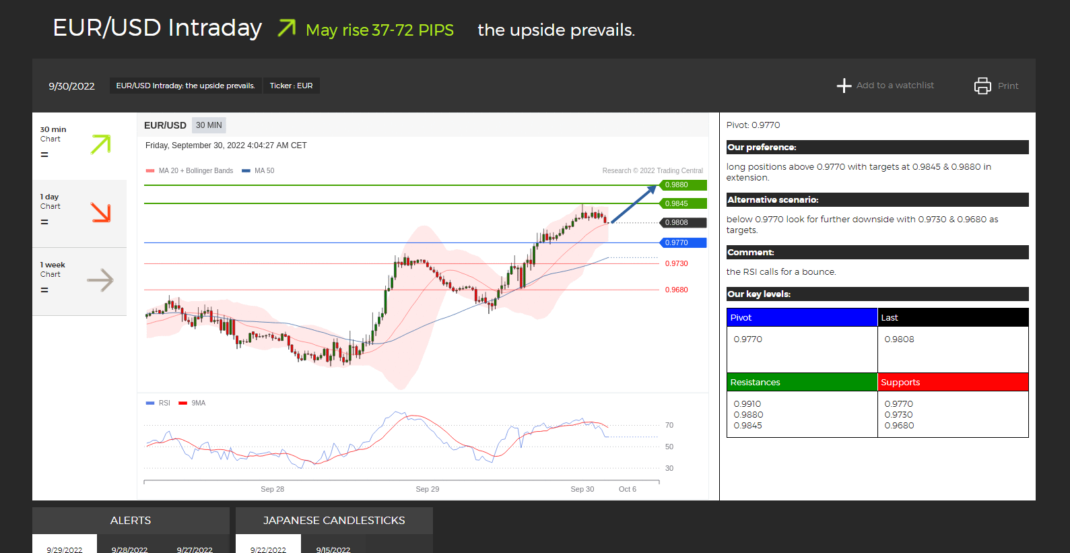Image resolution: width=1070 pixels, height=553 pixels.
Task: Click the 'Ticker : EUR' tag
Action: point(291,86)
